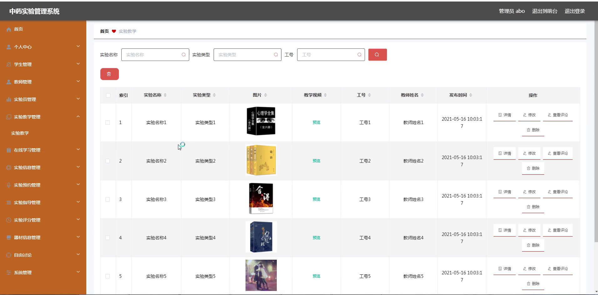Click 退出到前台 in the top bar

pos(545,11)
